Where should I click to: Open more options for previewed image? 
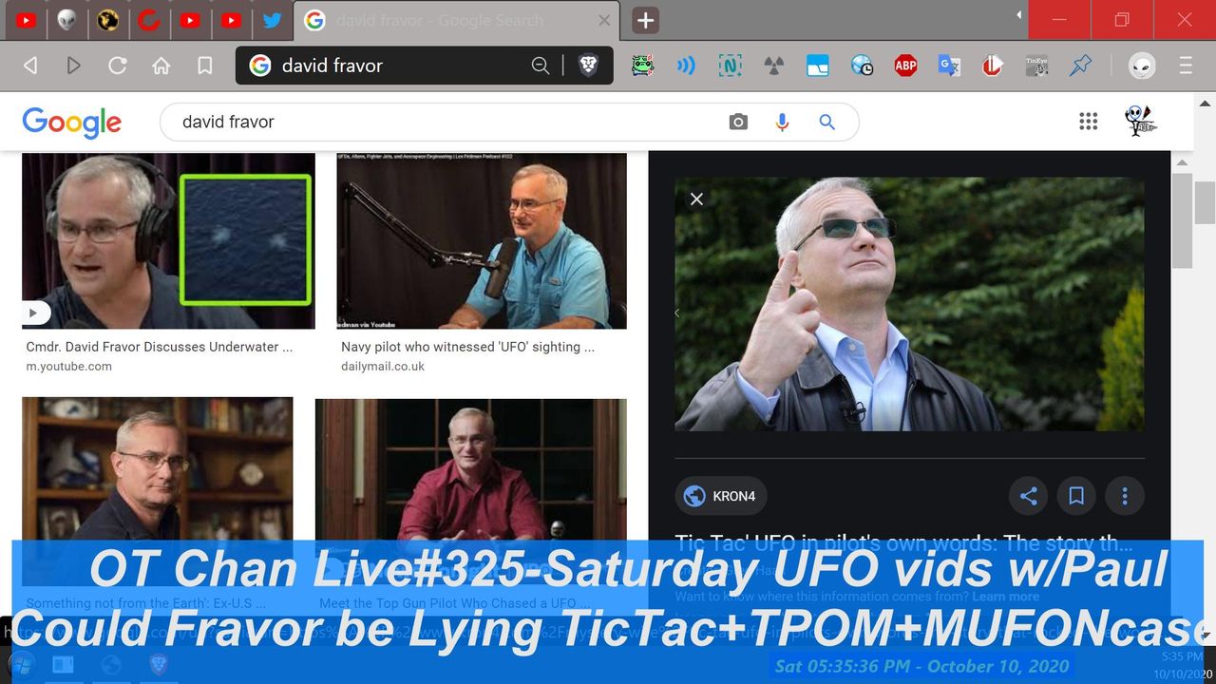[x=1125, y=496]
